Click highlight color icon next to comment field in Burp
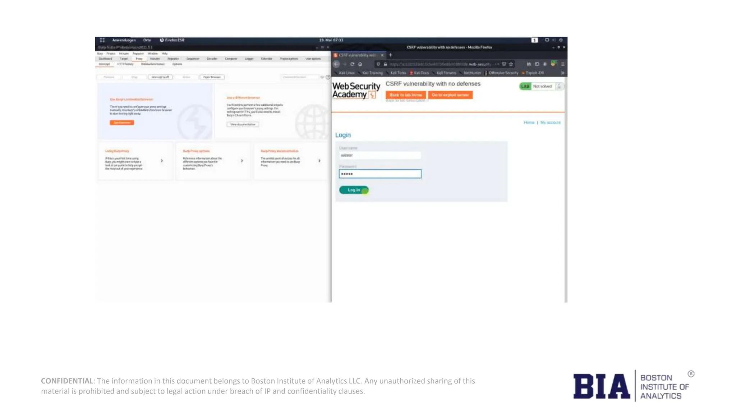Viewport: 736px width, 414px height. (322, 77)
